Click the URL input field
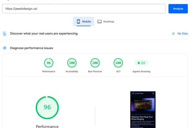The height and width of the screenshot is (128, 194). pos(84,9)
